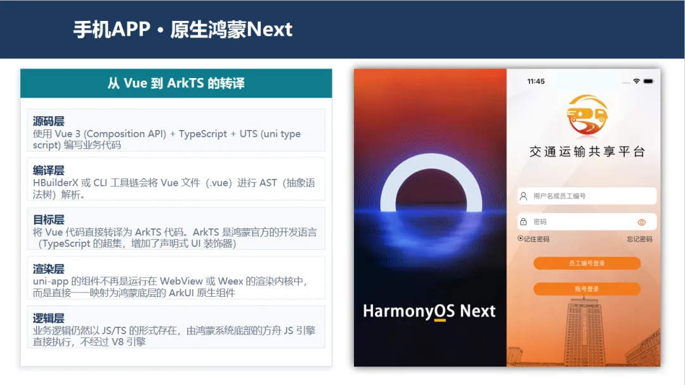685x385 pixels.
Task: Tap the 员工编号登录 button
Action: click(587, 263)
